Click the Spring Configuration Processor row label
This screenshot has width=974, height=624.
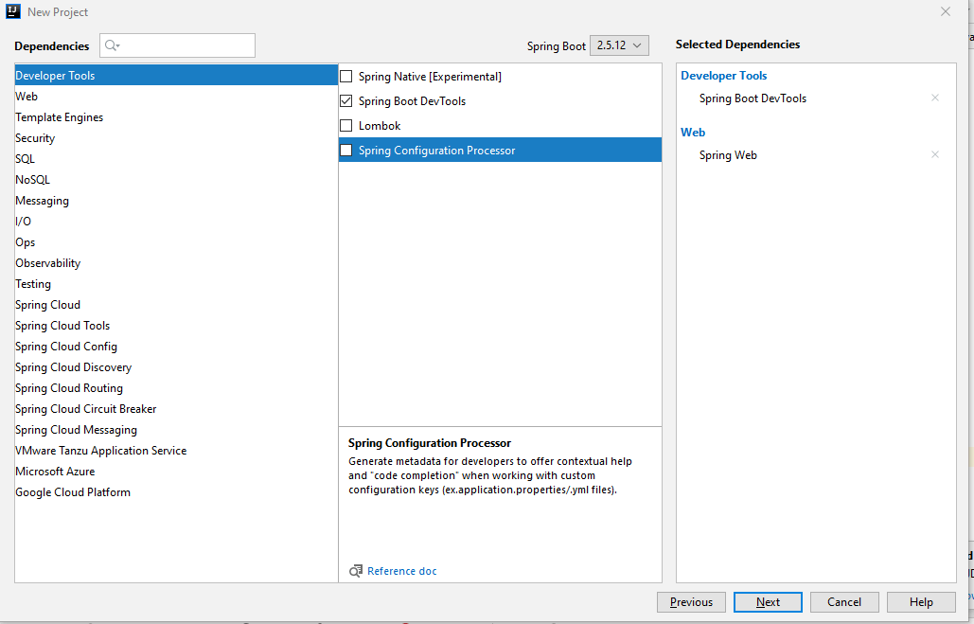[x=436, y=151]
